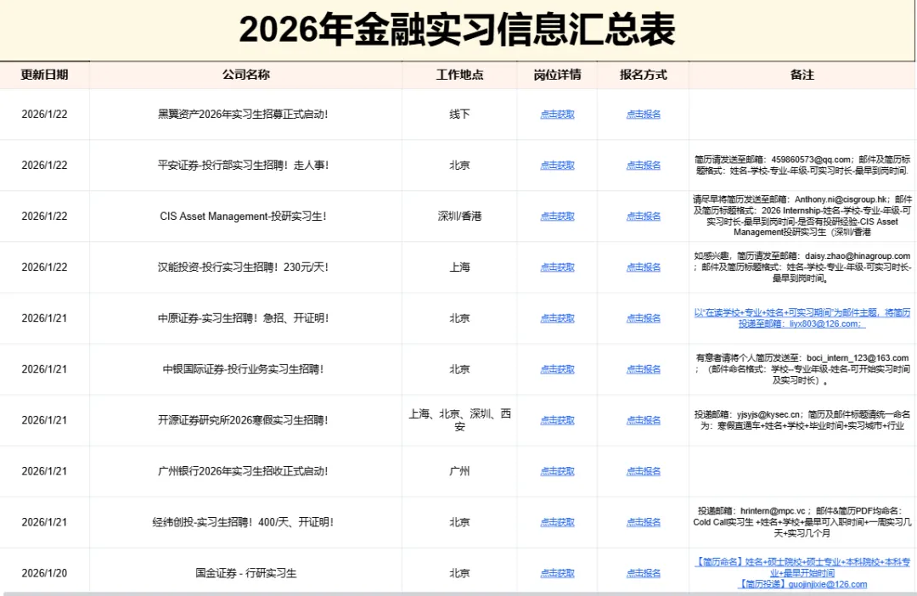Open 点击获取 link for 经纬创投 row
This screenshot has height=596, width=917.
point(557,522)
